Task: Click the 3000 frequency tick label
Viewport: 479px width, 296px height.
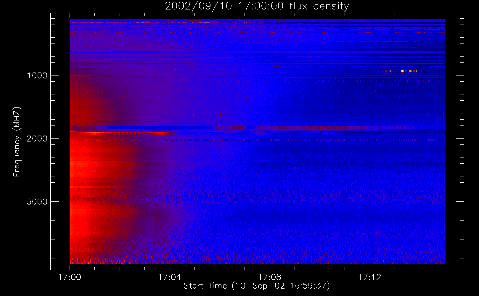Action: (37, 202)
